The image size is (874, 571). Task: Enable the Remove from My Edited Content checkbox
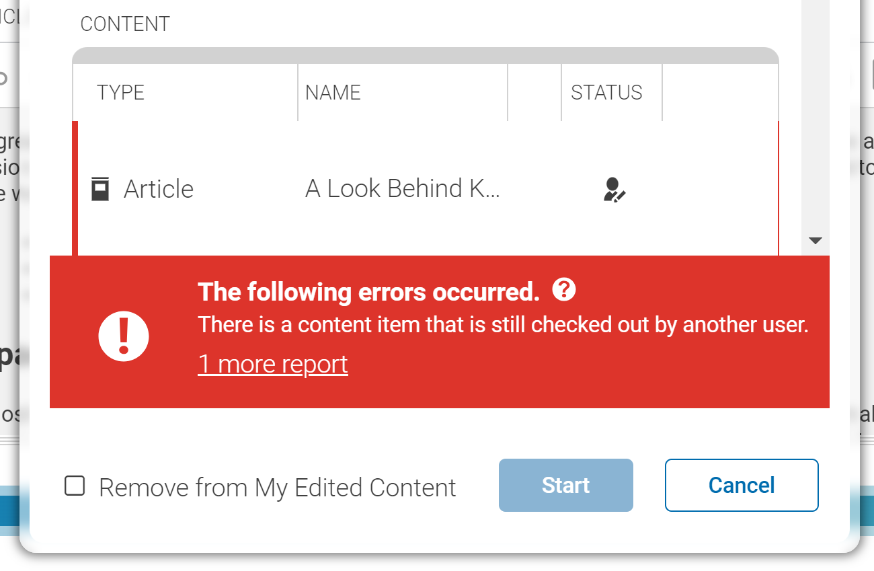point(74,486)
